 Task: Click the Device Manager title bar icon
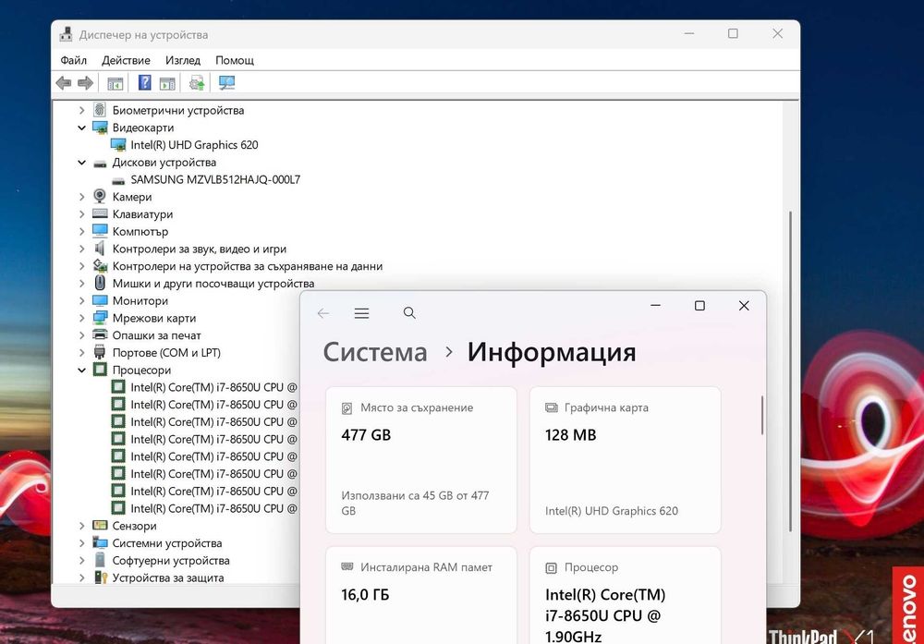tap(66, 34)
